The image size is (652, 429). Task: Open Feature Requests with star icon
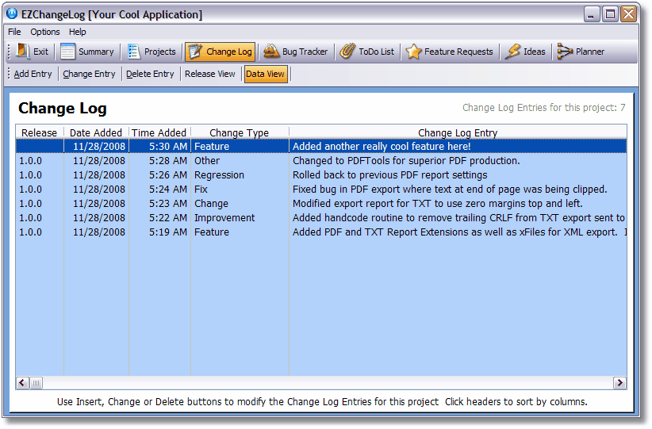[449, 52]
